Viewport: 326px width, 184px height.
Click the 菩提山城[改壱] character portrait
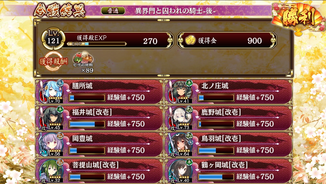[52, 170]
